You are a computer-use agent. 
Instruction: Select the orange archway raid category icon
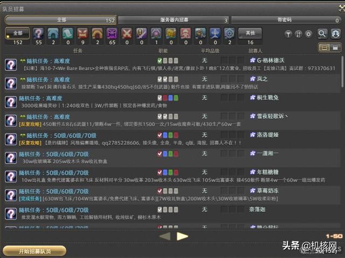point(97,33)
